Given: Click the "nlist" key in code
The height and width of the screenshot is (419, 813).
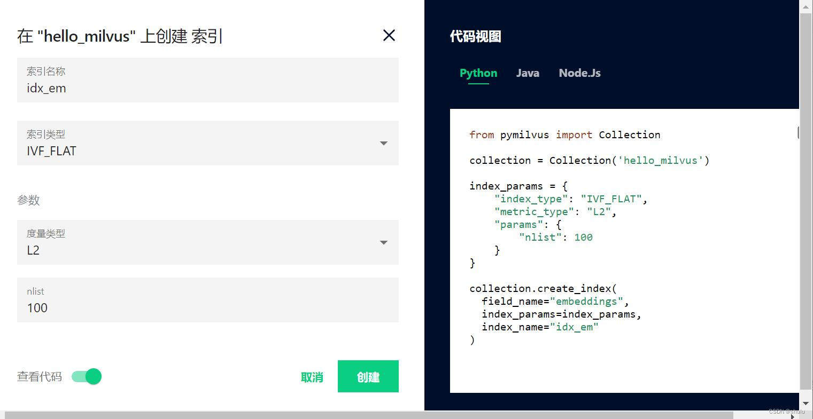Looking at the screenshot, I should pyautogui.click(x=540, y=238).
